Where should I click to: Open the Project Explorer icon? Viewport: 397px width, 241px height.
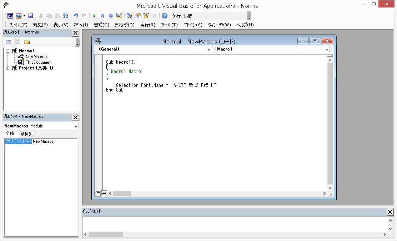[129, 16]
